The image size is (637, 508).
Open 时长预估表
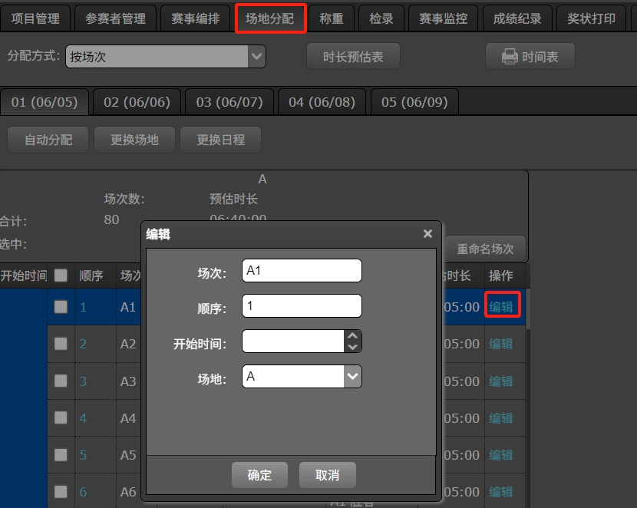(353, 57)
